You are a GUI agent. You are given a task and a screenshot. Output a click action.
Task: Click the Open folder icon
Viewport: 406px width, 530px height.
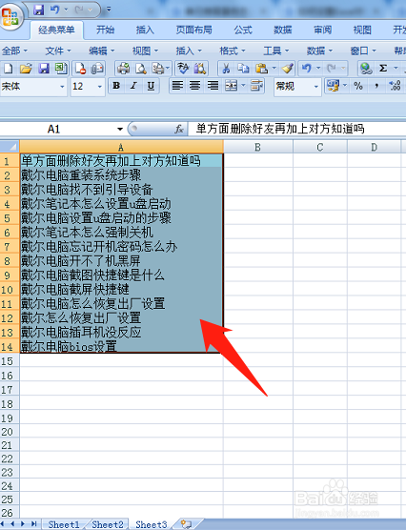pos(26,69)
